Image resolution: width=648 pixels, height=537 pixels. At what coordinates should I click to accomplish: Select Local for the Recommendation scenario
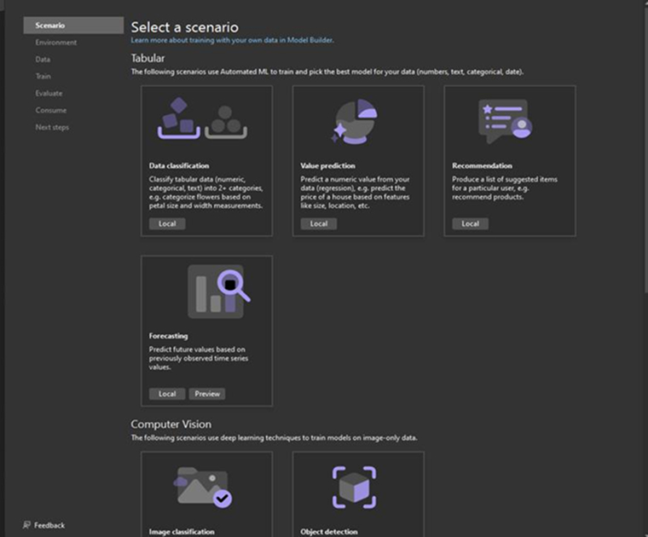[x=471, y=223]
